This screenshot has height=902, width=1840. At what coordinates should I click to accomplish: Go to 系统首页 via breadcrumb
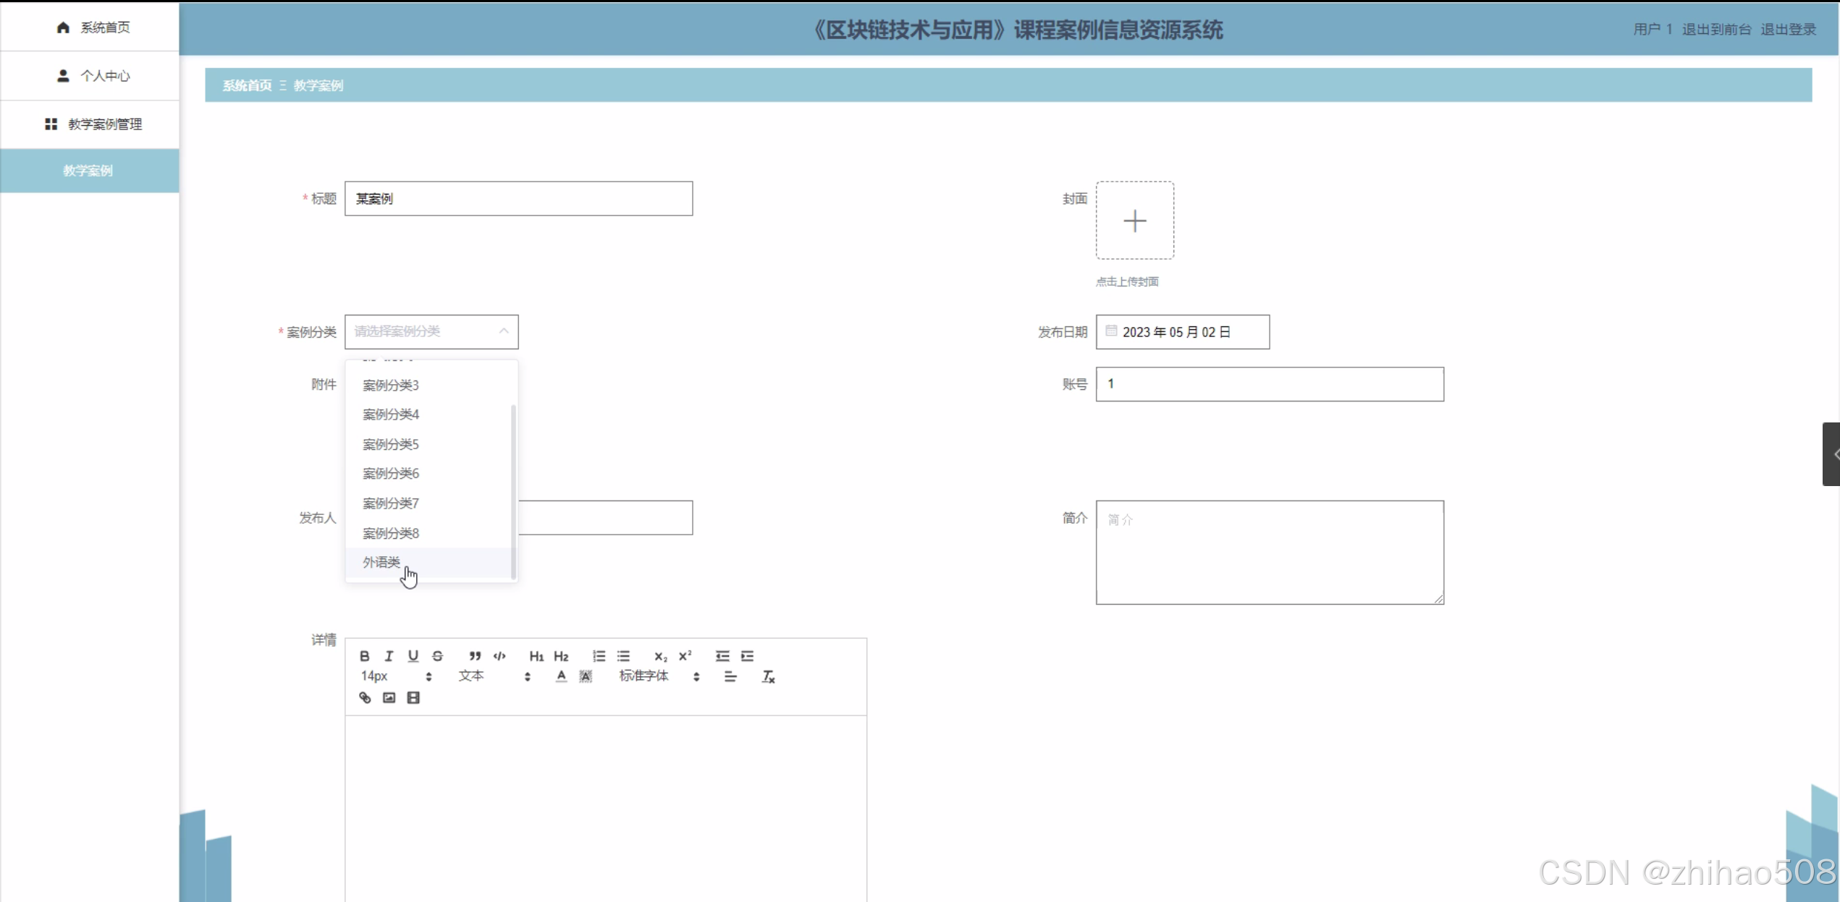[x=247, y=85]
